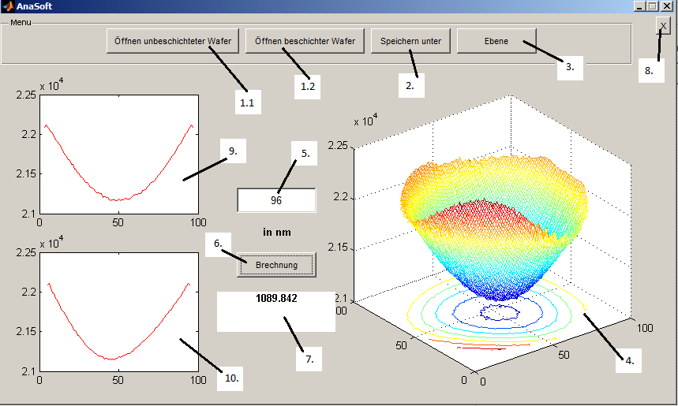
Task: Click the small X button beside the Menu panel
Action: click(x=664, y=27)
